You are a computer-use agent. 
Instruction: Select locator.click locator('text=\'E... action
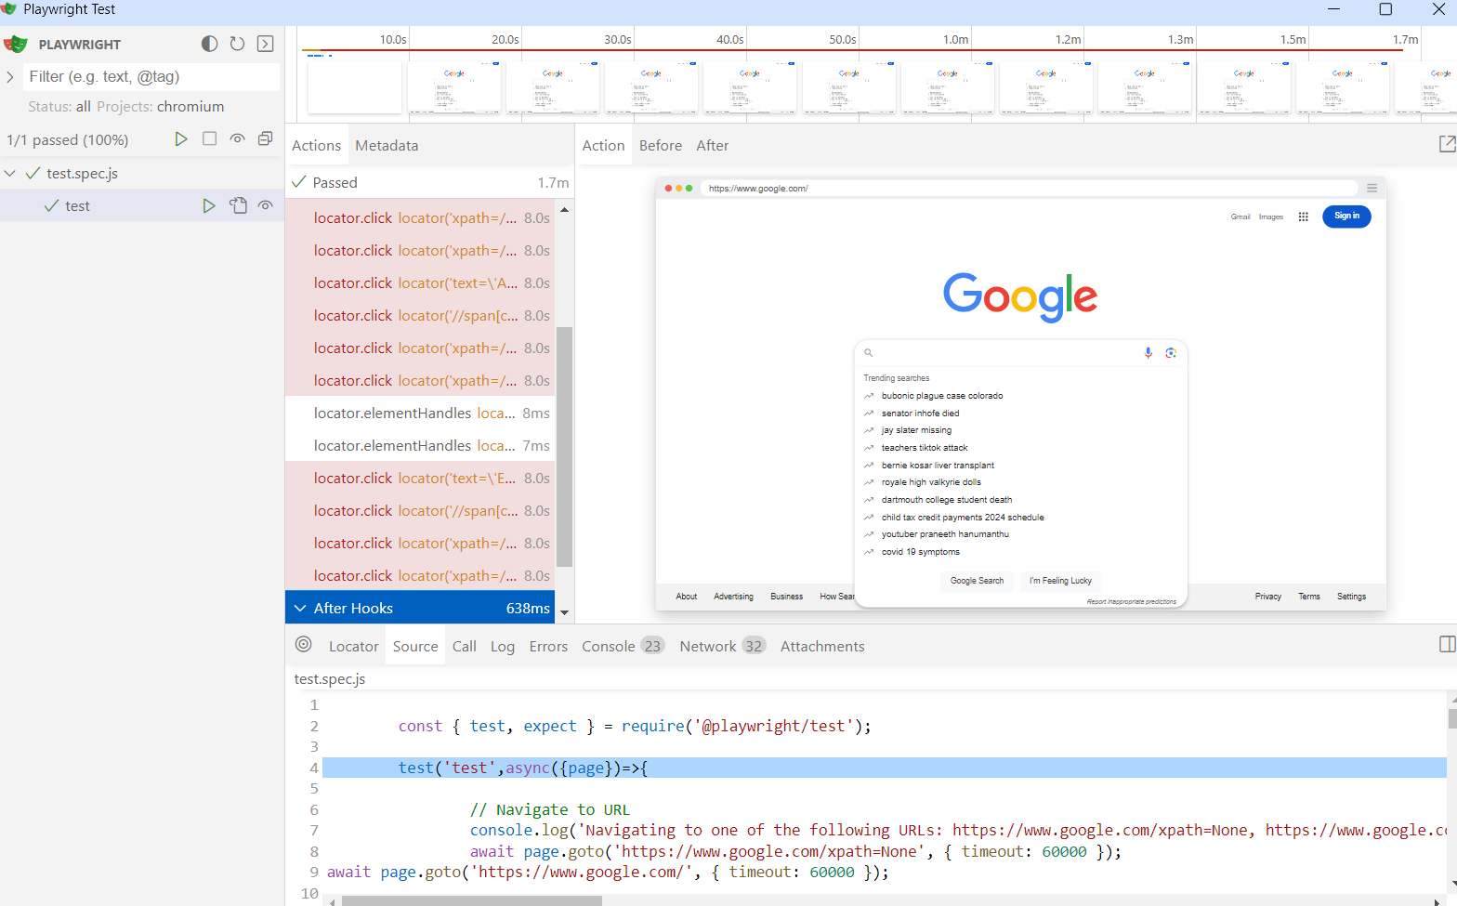[420, 478]
